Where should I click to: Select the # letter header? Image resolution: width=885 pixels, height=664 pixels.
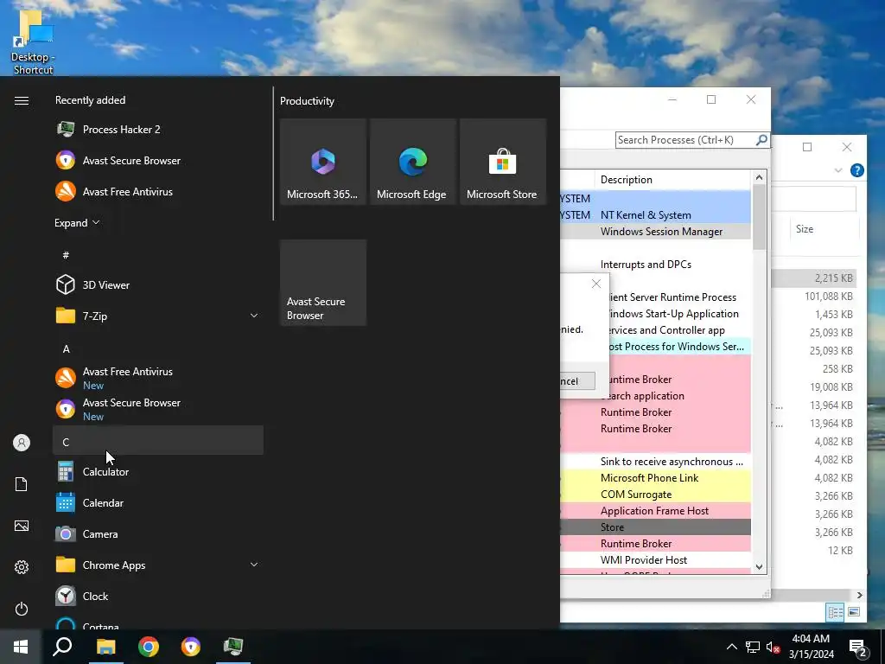(x=158, y=255)
